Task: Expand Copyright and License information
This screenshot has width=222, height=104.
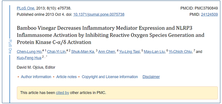Action: click(x=110, y=77)
